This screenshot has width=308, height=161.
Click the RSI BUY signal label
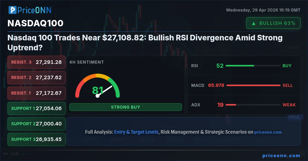(x=287, y=66)
